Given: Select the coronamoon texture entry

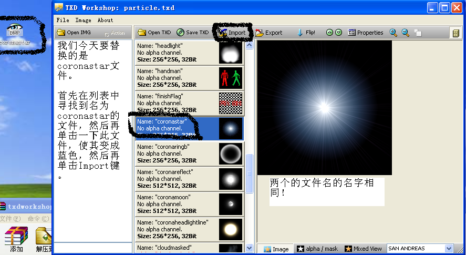Looking at the screenshot, I should click(190, 204).
